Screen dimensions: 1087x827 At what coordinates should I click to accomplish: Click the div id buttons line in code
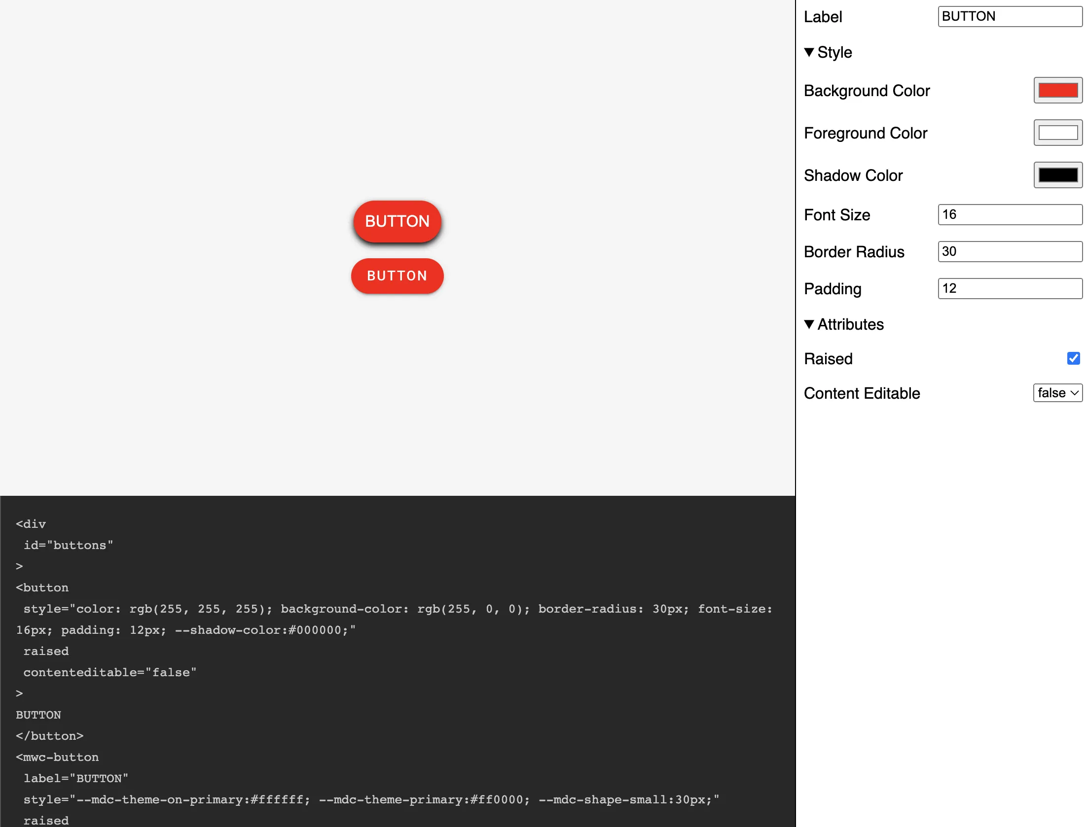pyautogui.click(x=68, y=545)
